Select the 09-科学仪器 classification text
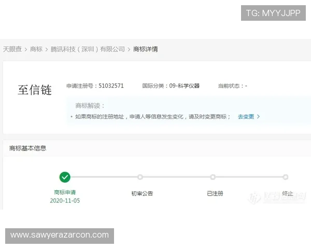The width and height of the screenshot is (311, 249). coord(184,86)
